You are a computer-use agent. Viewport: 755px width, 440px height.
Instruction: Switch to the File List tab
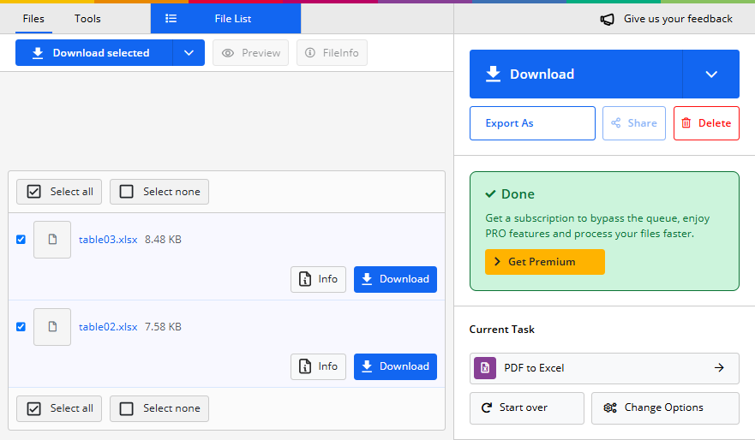tap(226, 19)
